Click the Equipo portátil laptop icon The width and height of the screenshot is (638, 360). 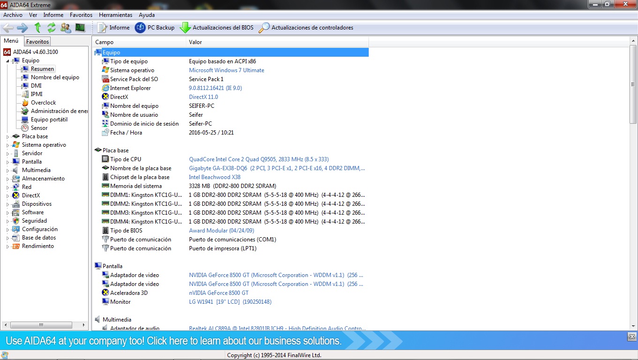[x=25, y=120]
